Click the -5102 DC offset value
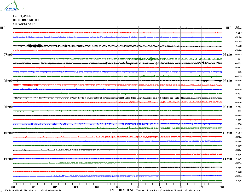The width and height of the screenshot is (243, 194). [x=238, y=46]
